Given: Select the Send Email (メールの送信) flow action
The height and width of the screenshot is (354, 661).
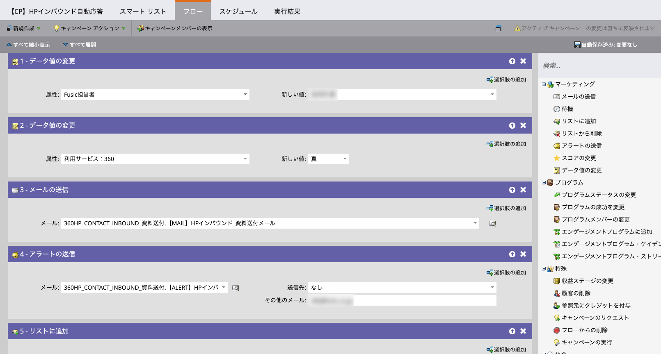Looking at the screenshot, I should tap(578, 97).
